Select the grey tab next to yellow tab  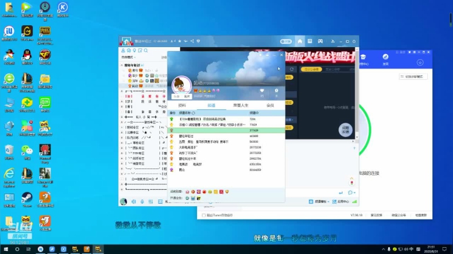coord(333,69)
